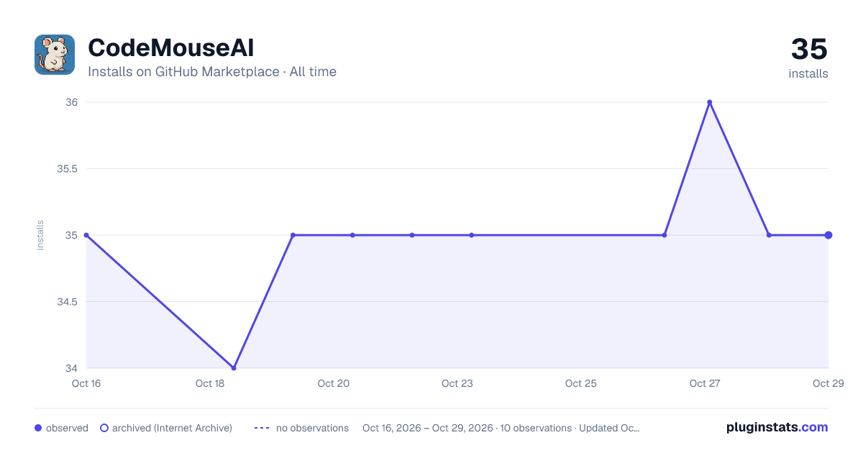Click the CodeMouseAI mouse logo icon
The height and width of the screenshot is (453, 863).
(x=55, y=55)
